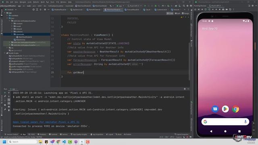Collapse Gradle Scripts node
The width and height of the screenshot is (258, 145).
pyautogui.click(x=5, y=53)
